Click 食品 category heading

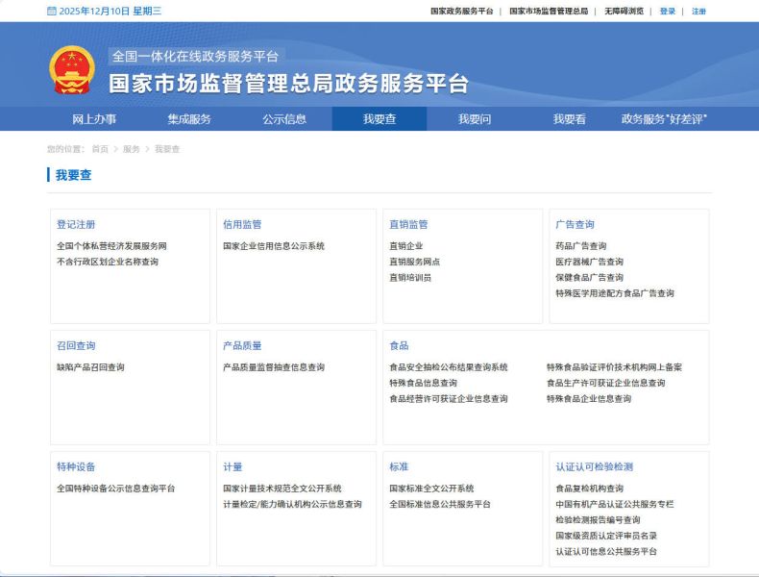point(399,345)
